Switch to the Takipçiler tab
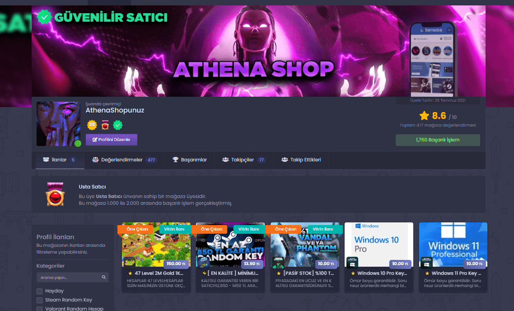The width and height of the screenshot is (514, 311). click(244, 160)
